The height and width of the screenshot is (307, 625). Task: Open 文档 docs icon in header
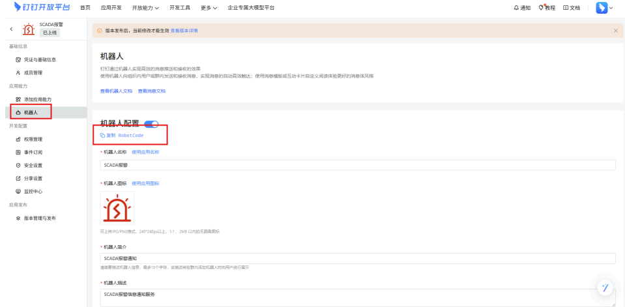[x=566, y=8]
